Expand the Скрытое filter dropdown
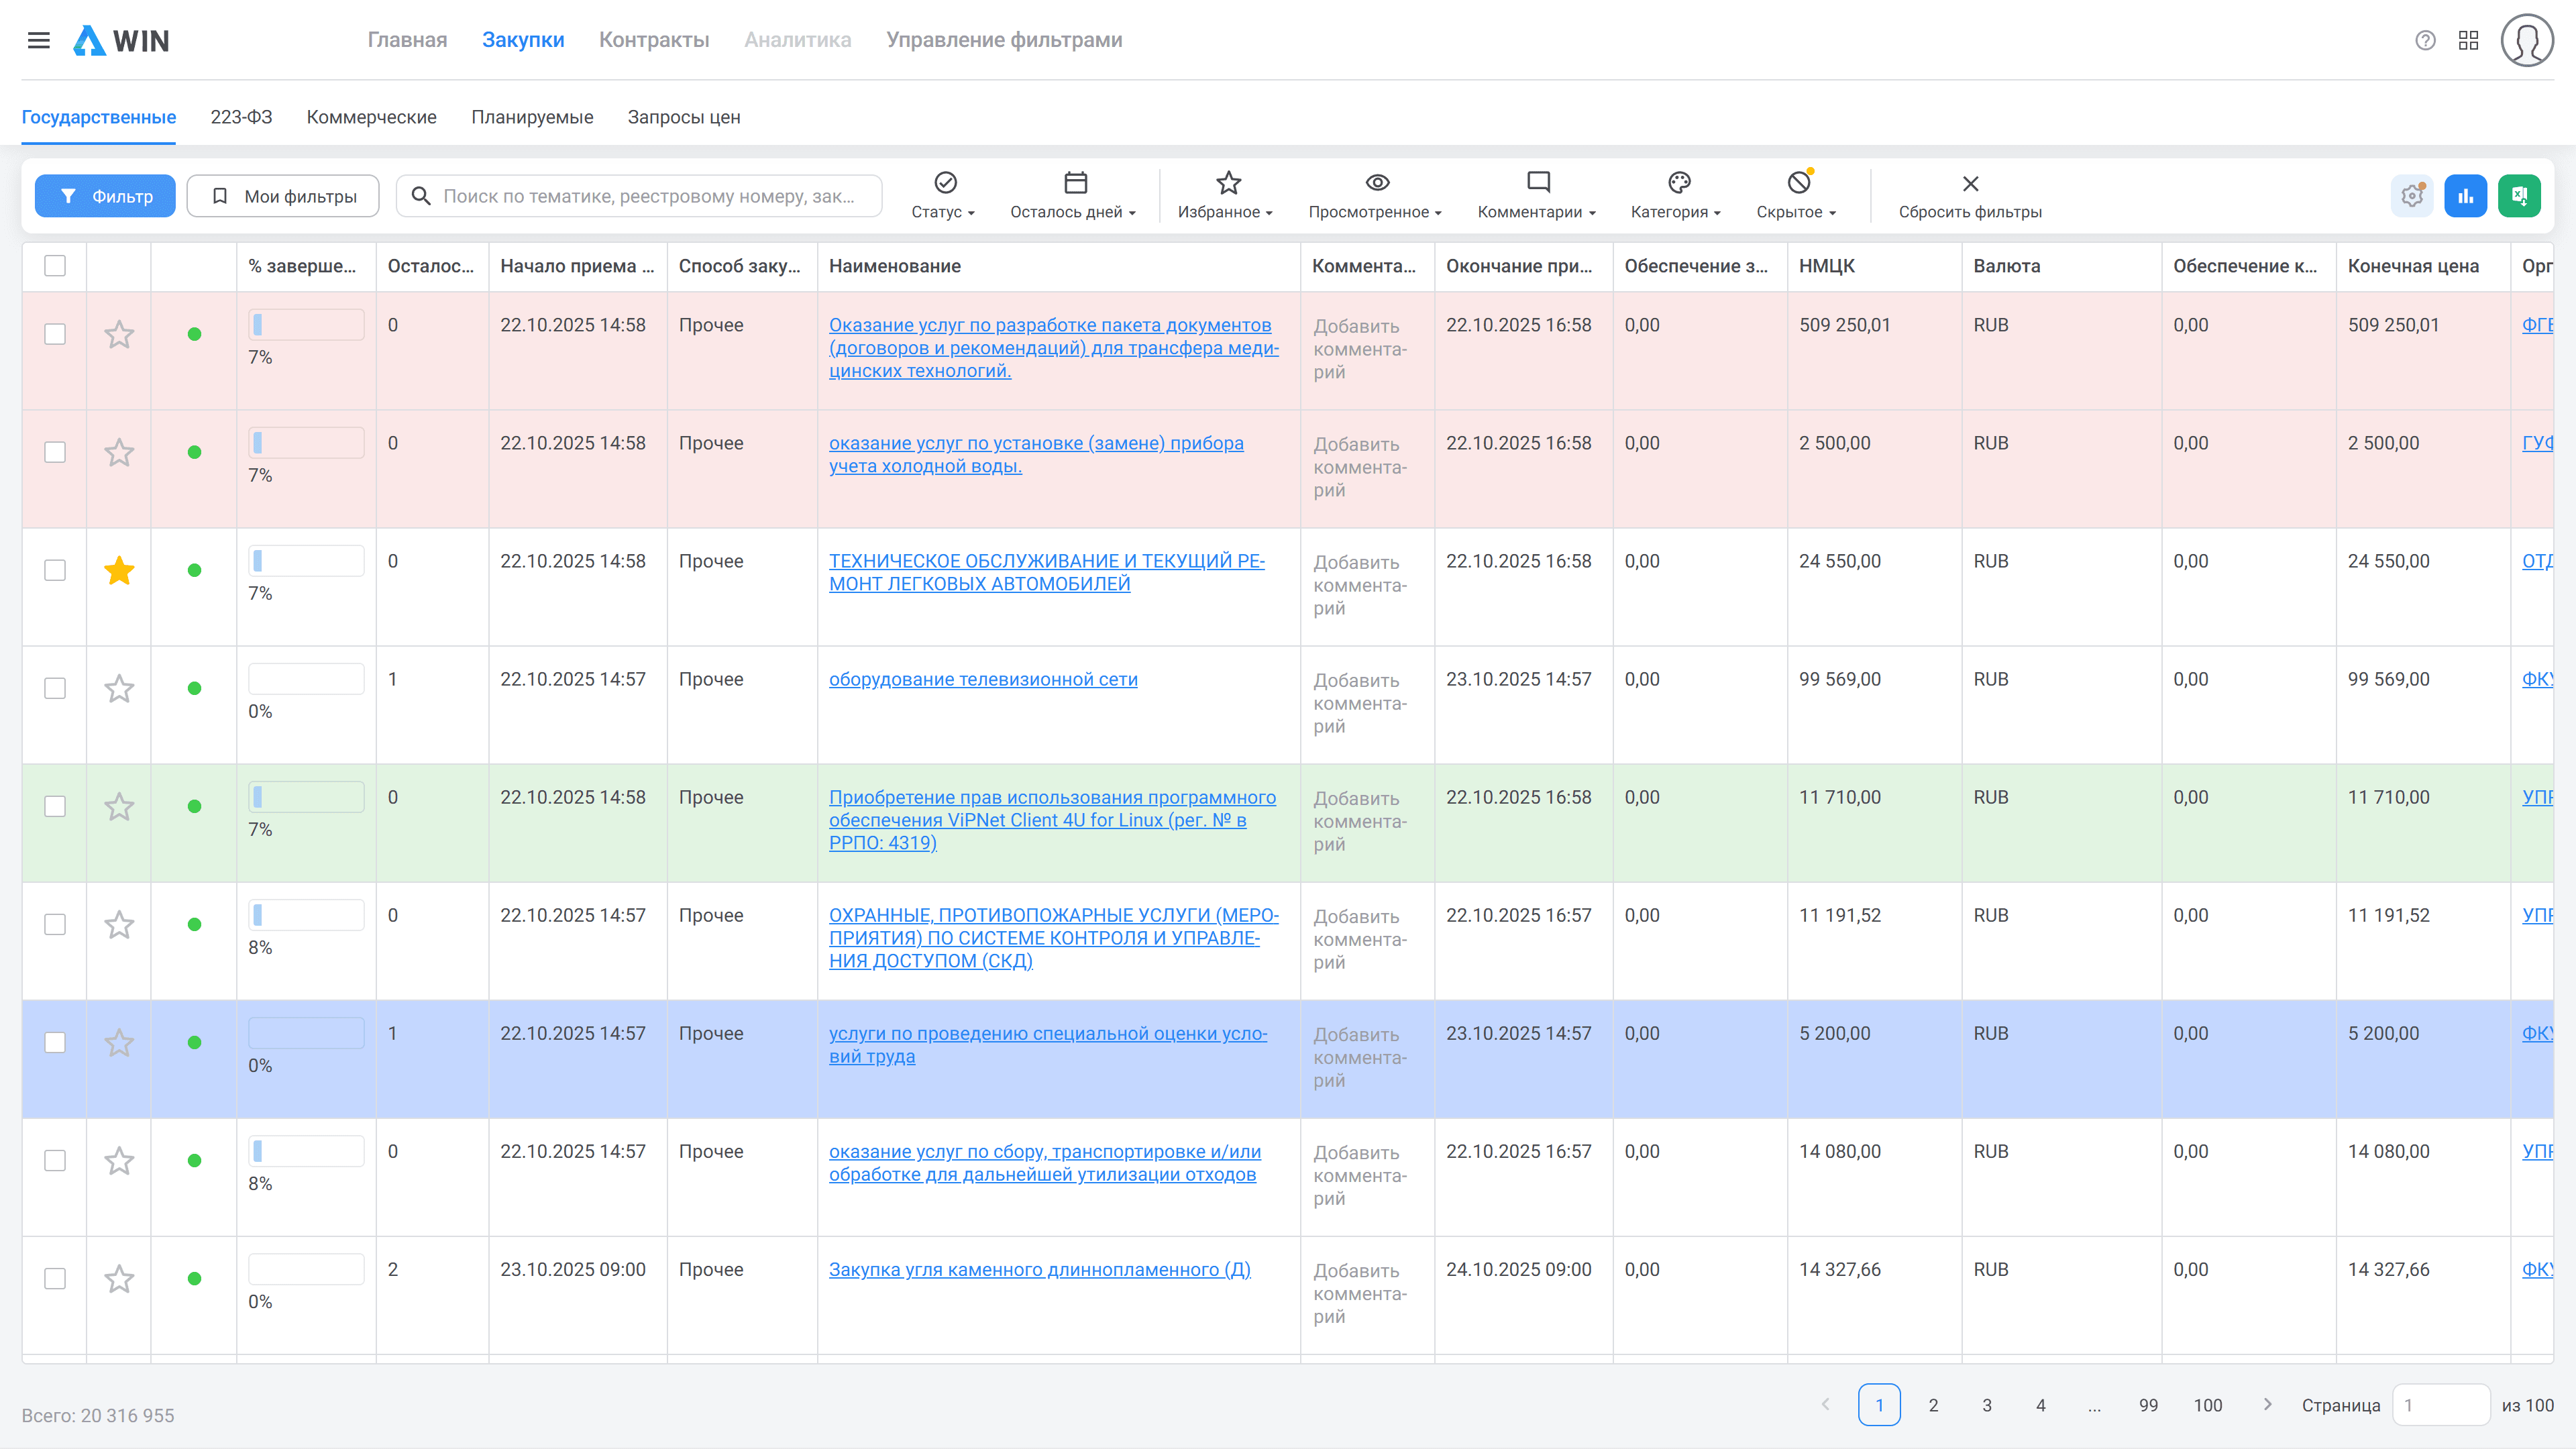This screenshot has width=2576, height=1449. point(1797,195)
